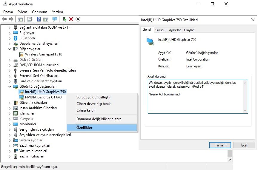258x170 pixels.
Task: Click the Tamam button
Action: (220, 145)
